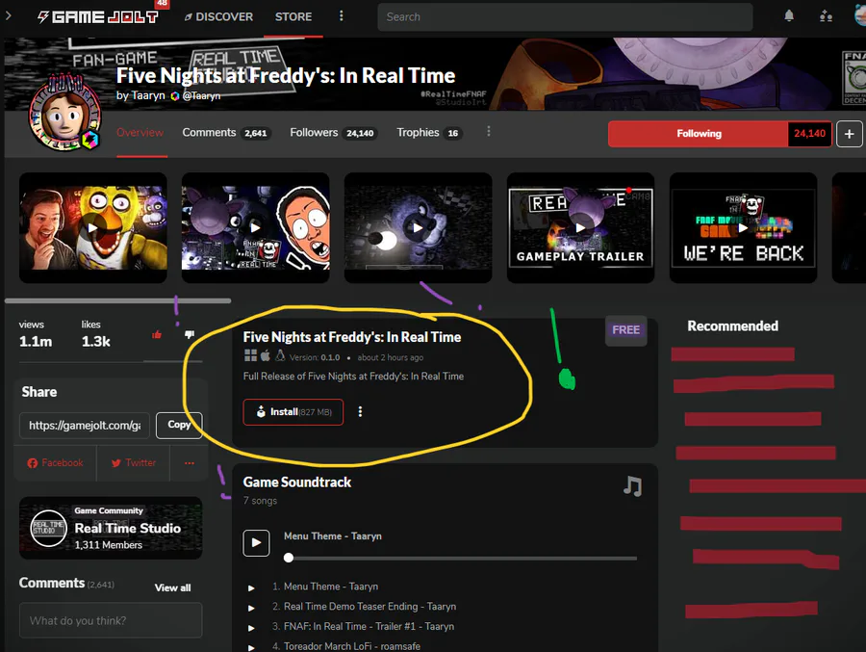
Task: Play the dark Bonnie teaser video
Action: point(418,228)
